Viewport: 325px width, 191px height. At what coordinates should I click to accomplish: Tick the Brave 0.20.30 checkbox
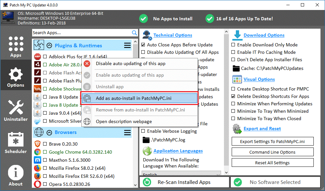(x=45, y=144)
